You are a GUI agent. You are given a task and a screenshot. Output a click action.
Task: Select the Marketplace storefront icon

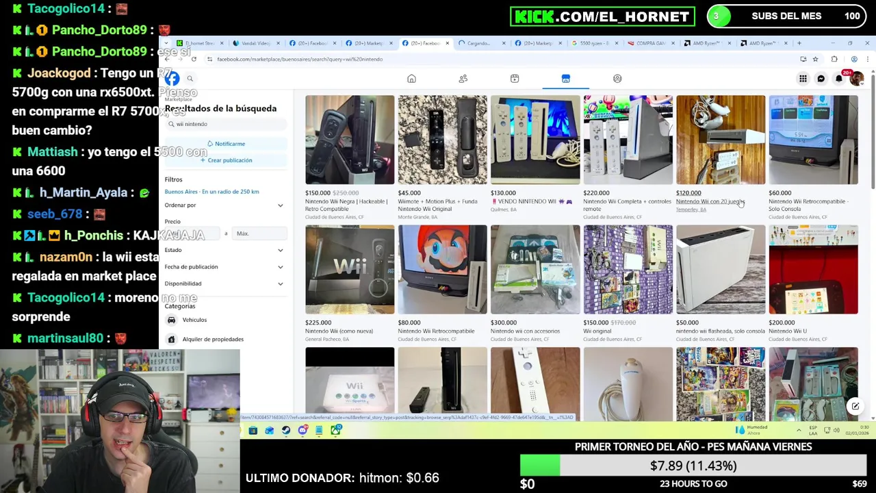pyautogui.click(x=566, y=79)
